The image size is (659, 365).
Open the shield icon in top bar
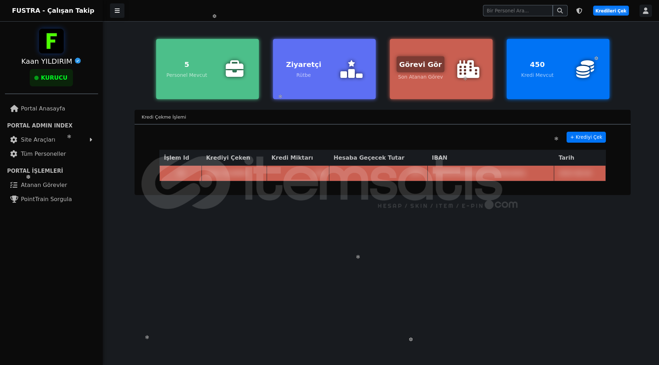[579, 11]
